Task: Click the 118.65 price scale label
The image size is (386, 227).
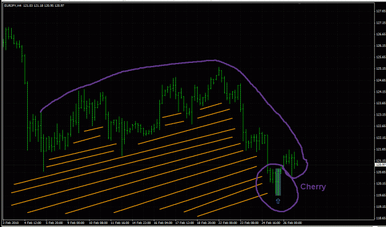Action: [x=381, y=218]
